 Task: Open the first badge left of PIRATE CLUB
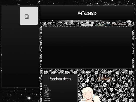click(54, 25)
